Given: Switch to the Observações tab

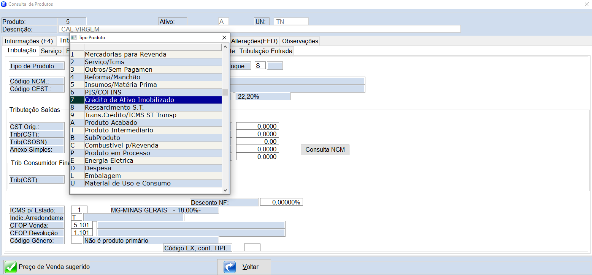Looking at the screenshot, I should [x=300, y=41].
